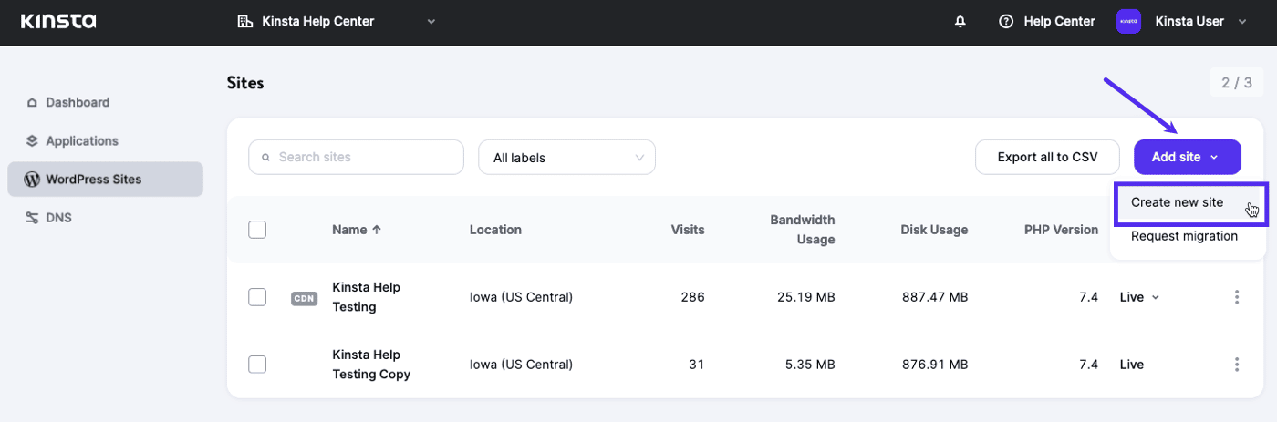This screenshot has width=1277, height=422.
Task: Expand the All labels dropdown
Action: (566, 158)
